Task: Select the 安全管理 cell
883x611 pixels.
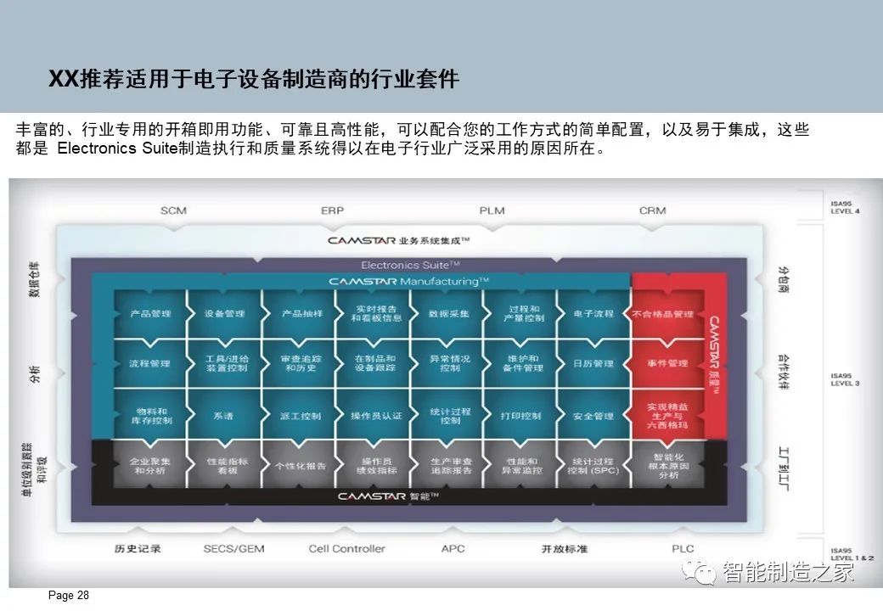Action: [x=594, y=415]
